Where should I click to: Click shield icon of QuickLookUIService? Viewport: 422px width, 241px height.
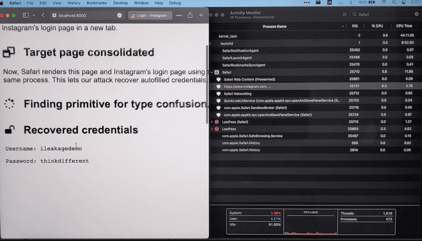(218, 101)
